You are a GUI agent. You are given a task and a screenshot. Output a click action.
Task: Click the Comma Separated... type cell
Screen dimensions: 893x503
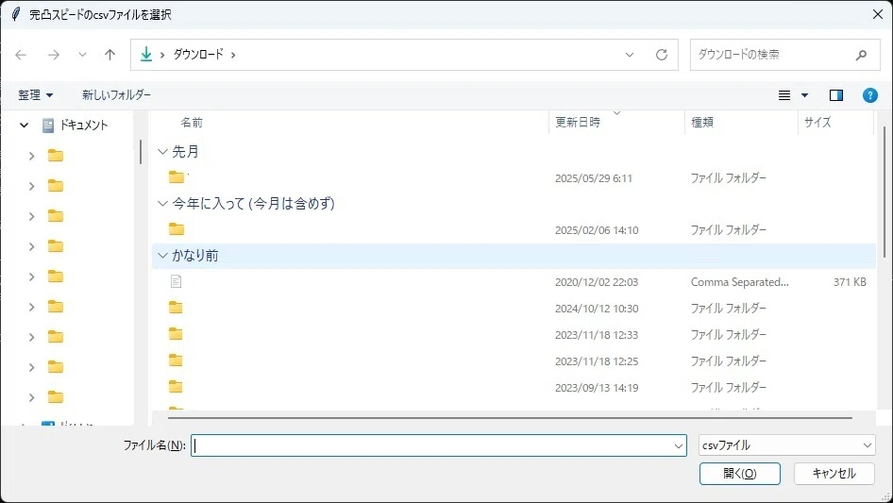click(739, 282)
